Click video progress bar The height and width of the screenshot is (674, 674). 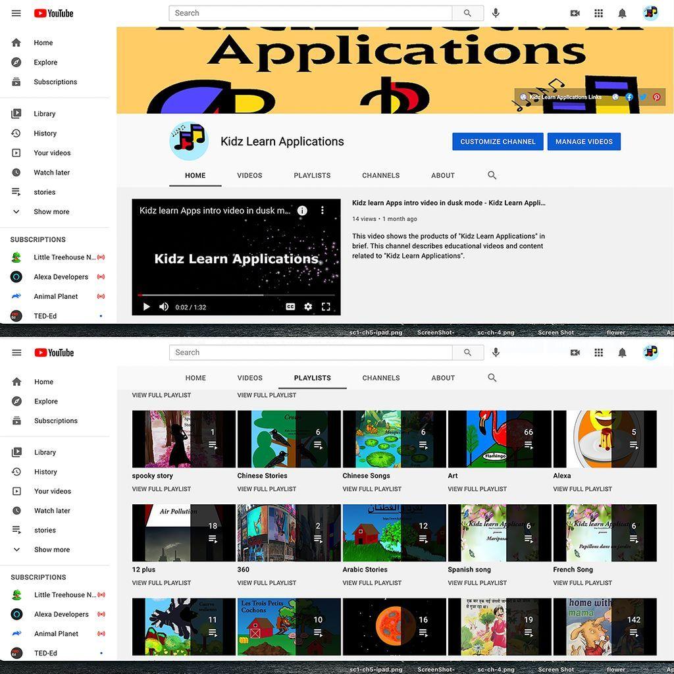[236, 296]
